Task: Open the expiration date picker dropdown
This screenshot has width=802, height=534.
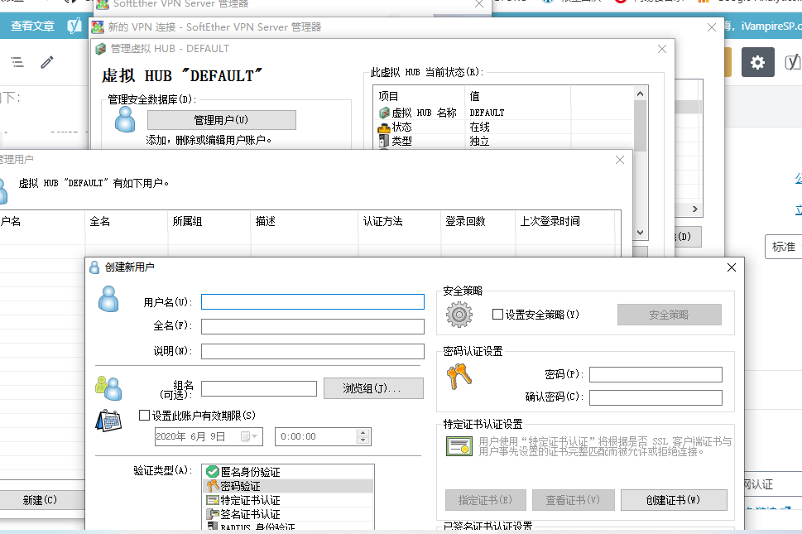Action: point(250,436)
